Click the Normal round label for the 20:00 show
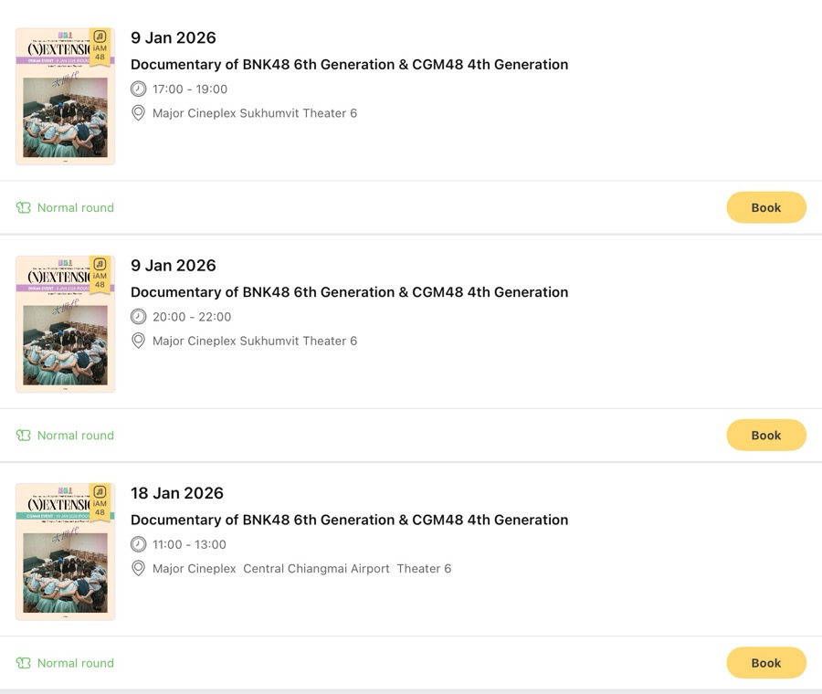This screenshot has width=822, height=694. [x=76, y=436]
